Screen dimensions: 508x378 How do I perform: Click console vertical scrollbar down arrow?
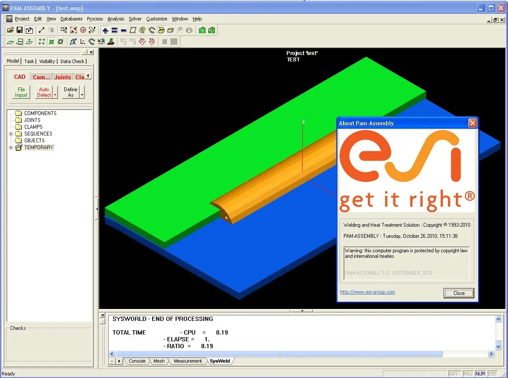pos(499,346)
